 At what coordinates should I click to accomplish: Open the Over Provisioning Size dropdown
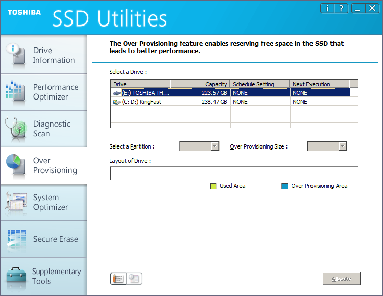pyautogui.click(x=327, y=146)
